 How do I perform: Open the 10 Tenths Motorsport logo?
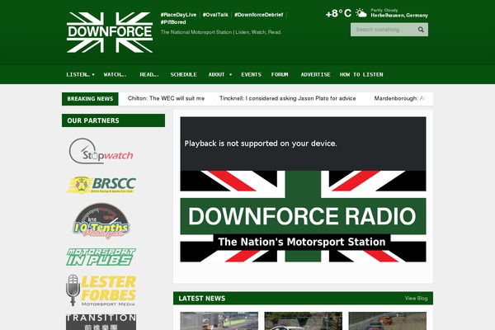coord(101,221)
